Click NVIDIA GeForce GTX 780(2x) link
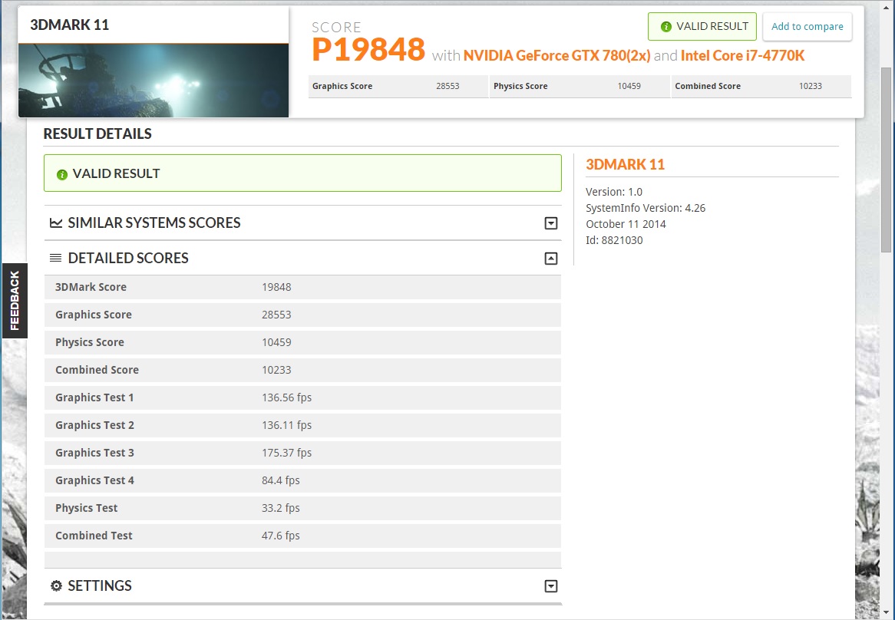The width and height of the screenshot is (895, 620). pos(557,55)
